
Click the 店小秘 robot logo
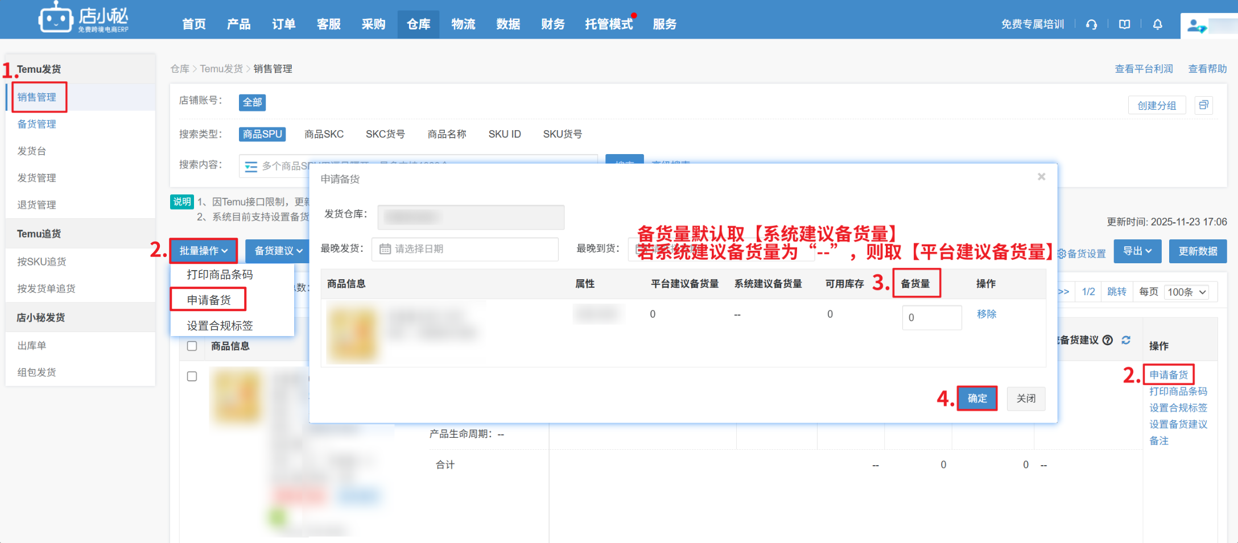(55, 19)
